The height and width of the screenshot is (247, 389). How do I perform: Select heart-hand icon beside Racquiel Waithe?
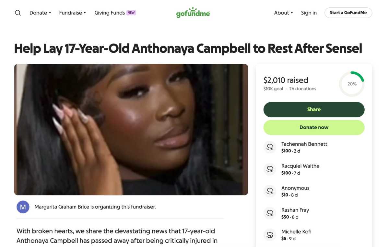click(270, 169)
